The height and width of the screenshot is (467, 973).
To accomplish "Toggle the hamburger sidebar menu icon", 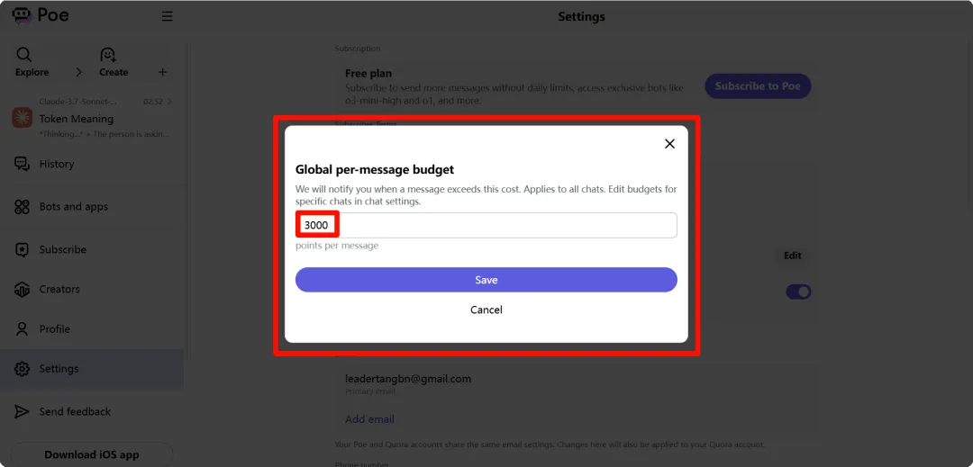I will click(167, 16).
